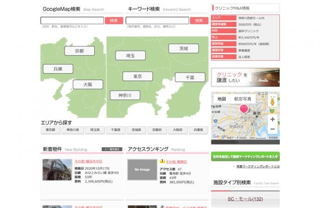320x208 pixels.
Task: Click the 2,349,600円(税込) rent value
Action: (x=98, y=182)
